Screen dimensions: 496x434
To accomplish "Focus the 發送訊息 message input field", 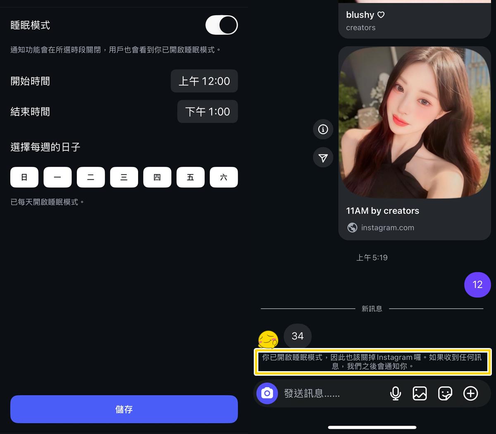I will point(331,393).
